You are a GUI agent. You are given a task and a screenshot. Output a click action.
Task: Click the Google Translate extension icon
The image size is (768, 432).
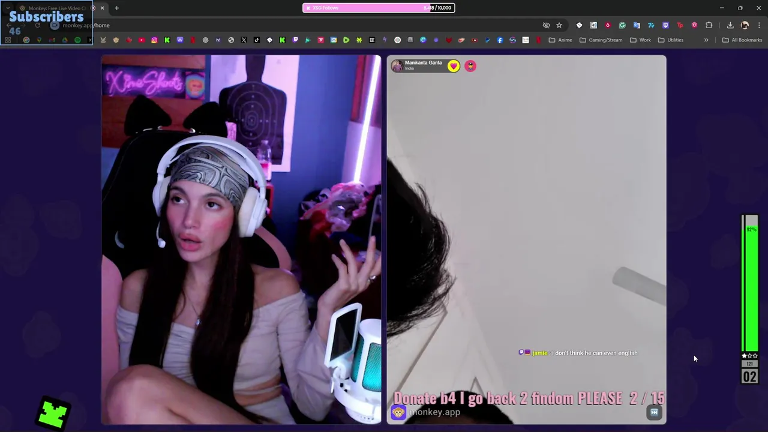click(637, 25)
